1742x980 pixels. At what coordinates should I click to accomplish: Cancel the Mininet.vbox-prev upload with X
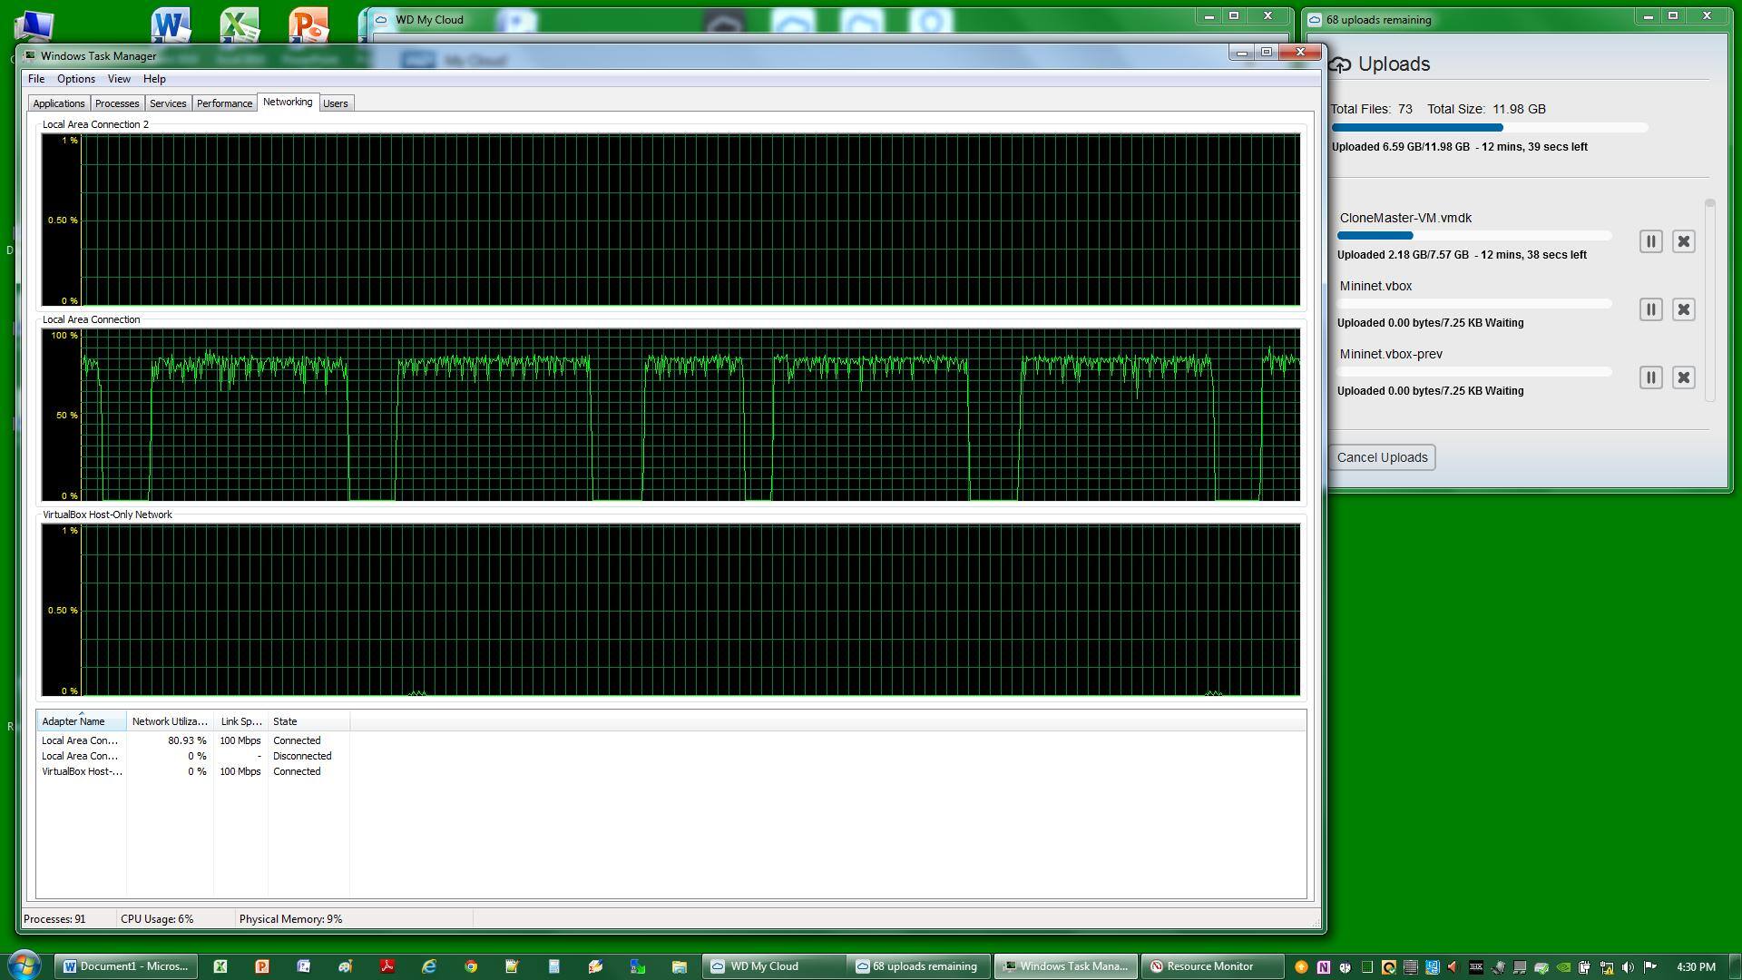click(1683, 377)
